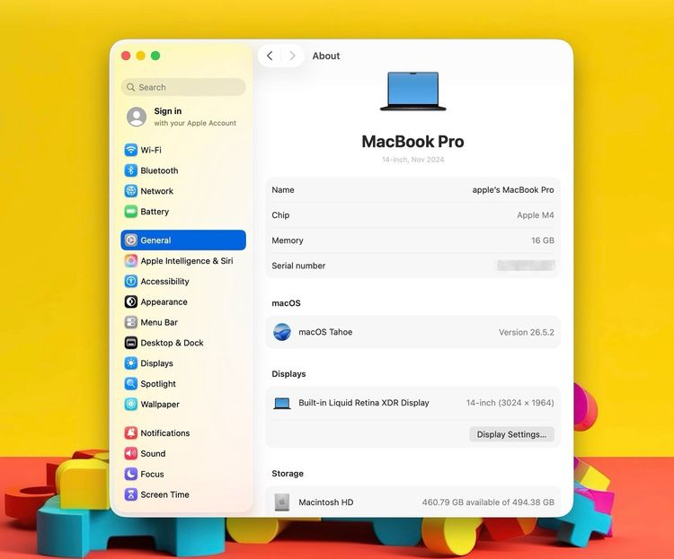Click the Memory row label
674x559 pixels.
(x=288, y=240)
